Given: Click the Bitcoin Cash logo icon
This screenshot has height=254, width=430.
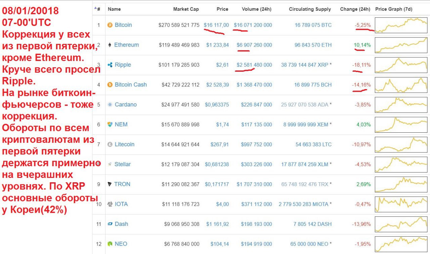Looking at the screenshot, I should click(110, 85).
